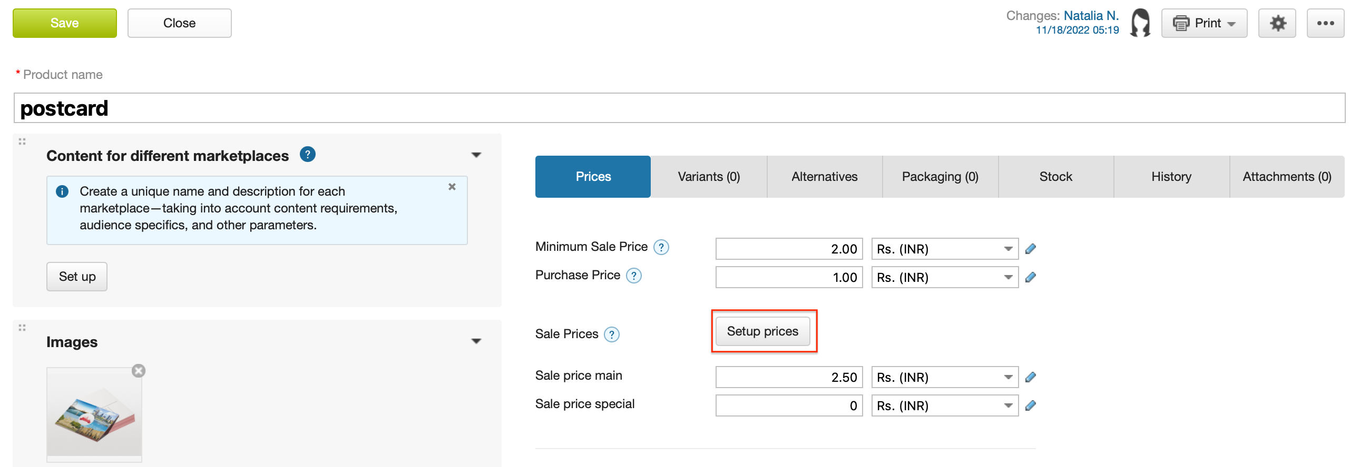Click the Sale price main label
Viewport: 1350px width, 467px height.
[x=579, y=375]
